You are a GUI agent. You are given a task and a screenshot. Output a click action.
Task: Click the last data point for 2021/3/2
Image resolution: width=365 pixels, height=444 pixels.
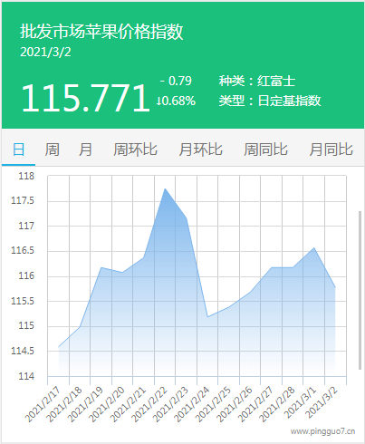(x=335, y=287)
